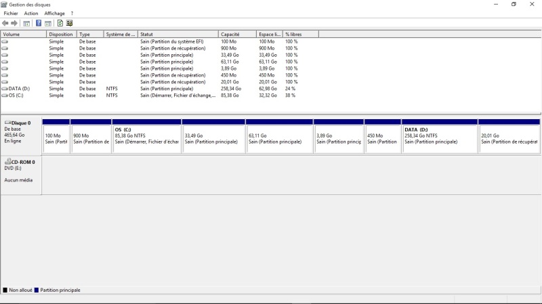Screen dimensions: 542x304
Task: Click the Disque 0 disk icon
Action: coord(7,123)
